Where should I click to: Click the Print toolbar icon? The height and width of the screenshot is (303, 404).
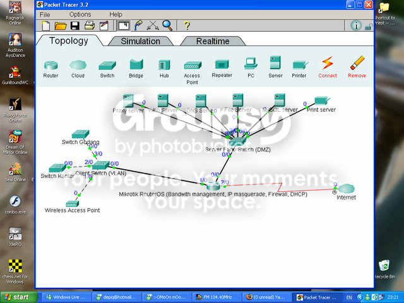click(90, 26)
